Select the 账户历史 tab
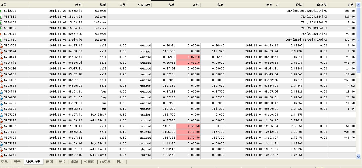The height and width of the screenshot is (168, 362). pos(33,162)
